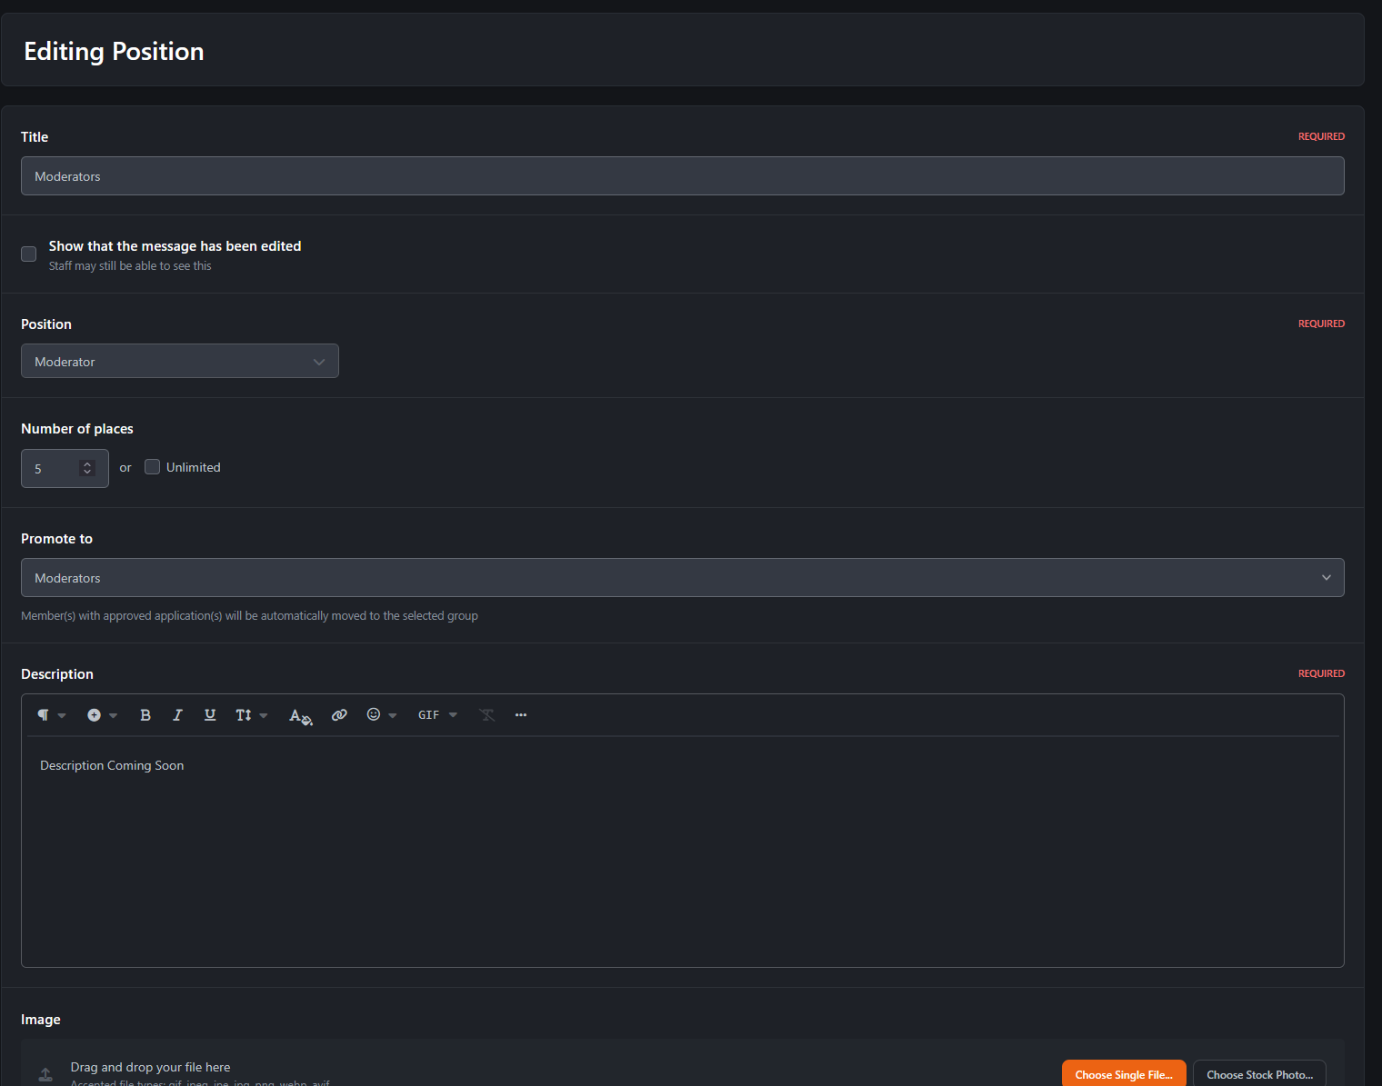Click the Editing Position heading
Viewport: 1382px width, 1086px height.
pos(114,51)
